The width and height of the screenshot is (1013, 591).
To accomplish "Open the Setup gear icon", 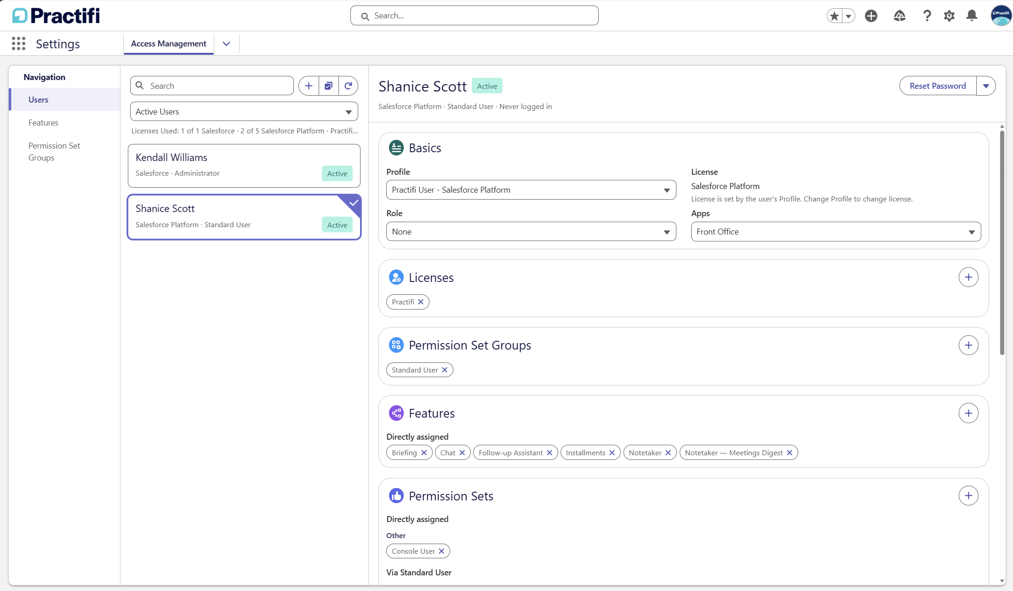I will (x=949, y=16).
